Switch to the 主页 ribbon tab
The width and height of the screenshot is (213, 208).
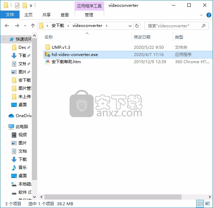[28, 15]
